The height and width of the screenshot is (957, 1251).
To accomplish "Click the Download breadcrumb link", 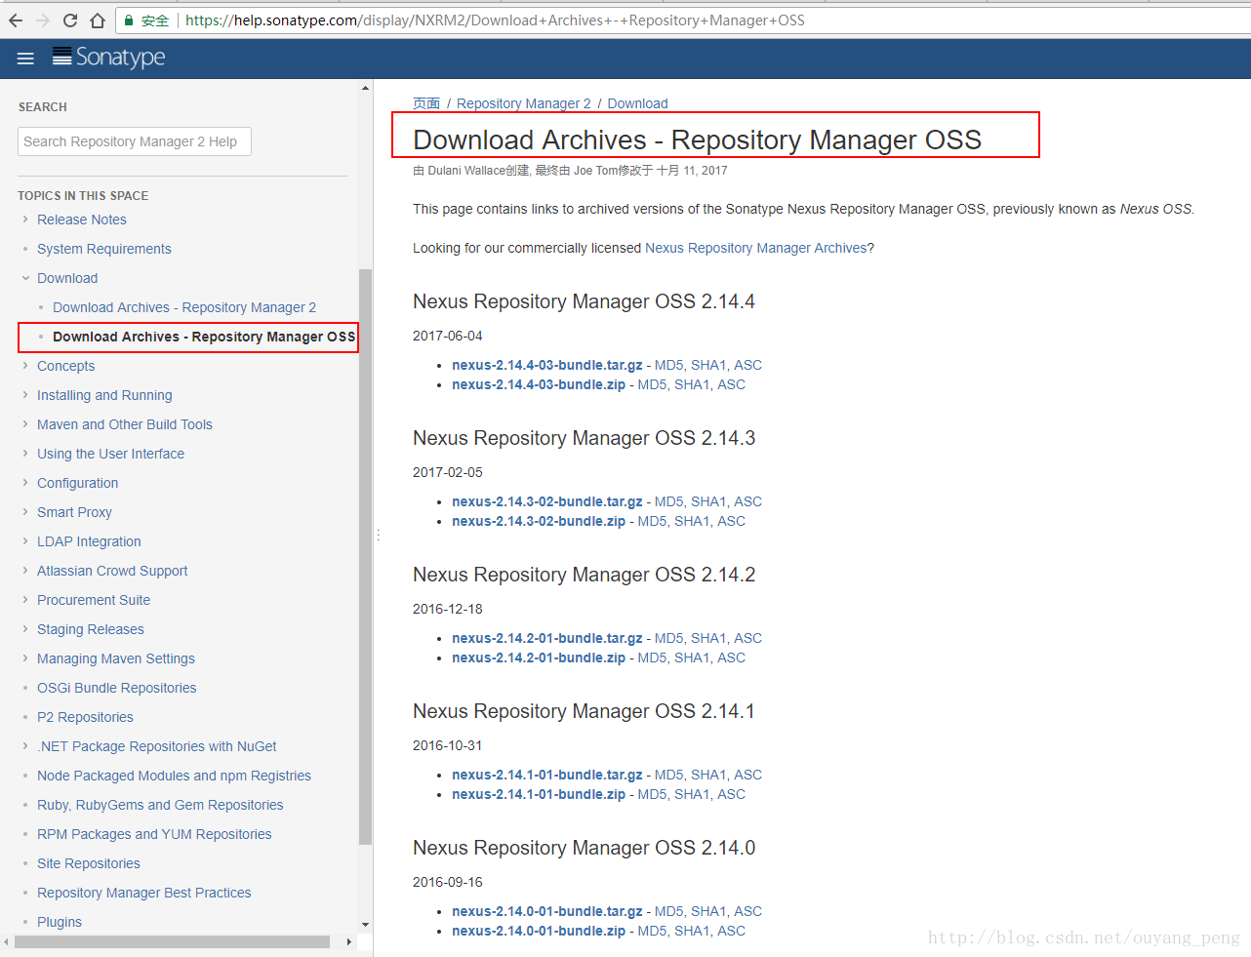I will 638,103.
